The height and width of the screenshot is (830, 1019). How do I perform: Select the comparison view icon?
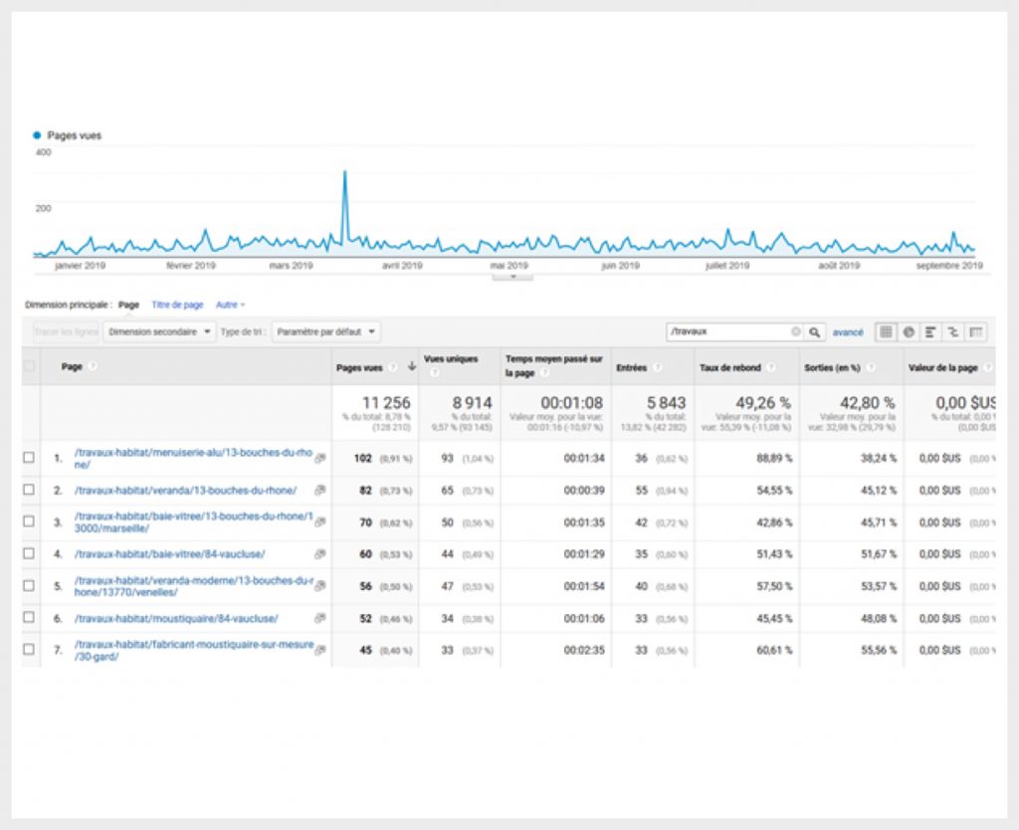click(x=953, y=332)
